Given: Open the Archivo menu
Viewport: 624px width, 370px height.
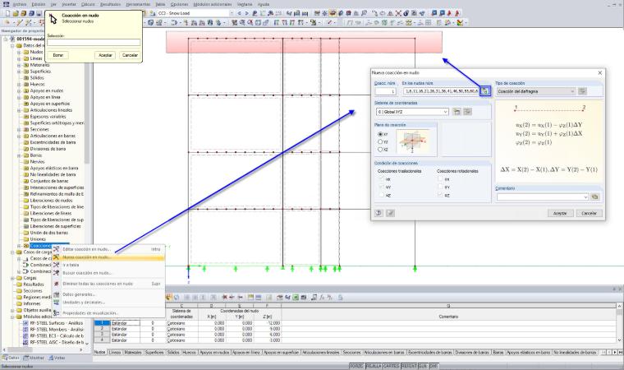Looking at the screenshot, I should 20,4.
